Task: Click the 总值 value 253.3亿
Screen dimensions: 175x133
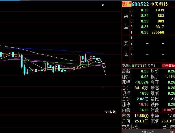Action: (x=141, y=121)
